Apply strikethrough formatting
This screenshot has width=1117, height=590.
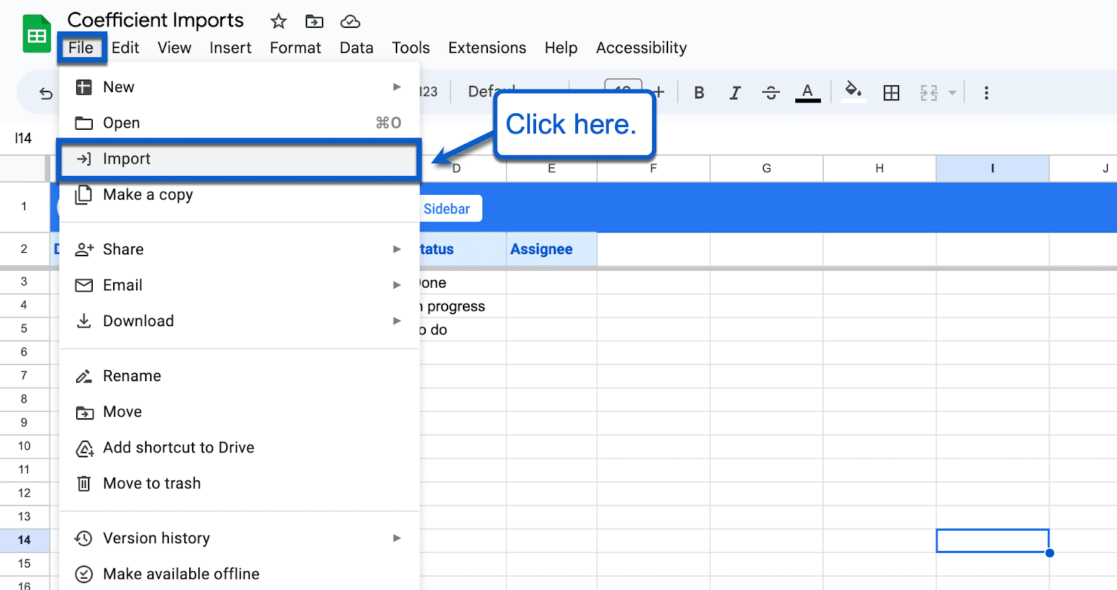(771, 93)
